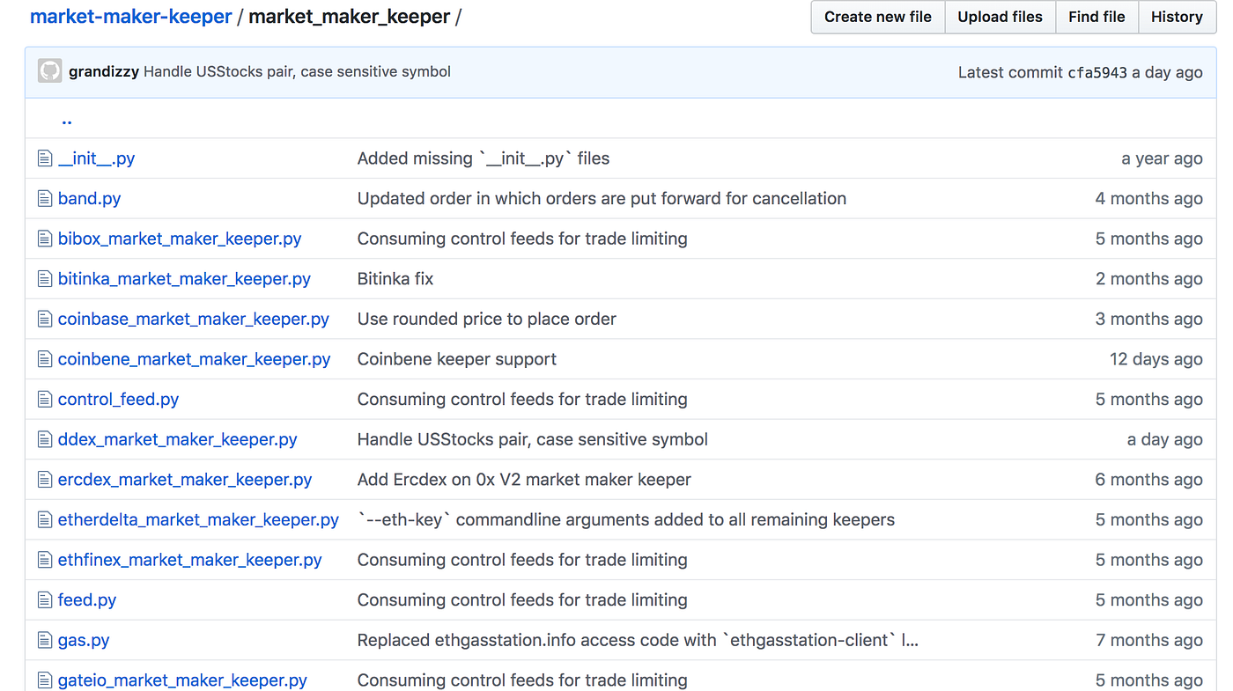Screen dimensions: 1233x691
Task: Open gateio_market_maker_keeper.py file
Action: (182, 680)
